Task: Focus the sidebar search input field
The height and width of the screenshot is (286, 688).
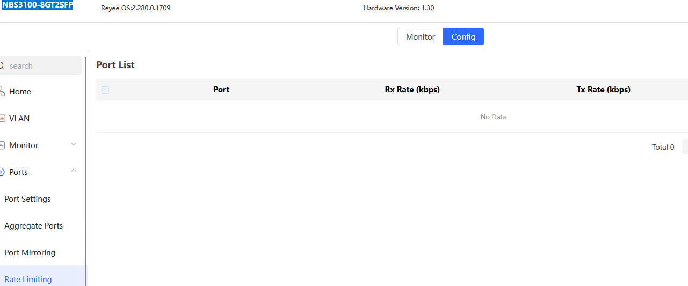Action: (x=43, y=66)
